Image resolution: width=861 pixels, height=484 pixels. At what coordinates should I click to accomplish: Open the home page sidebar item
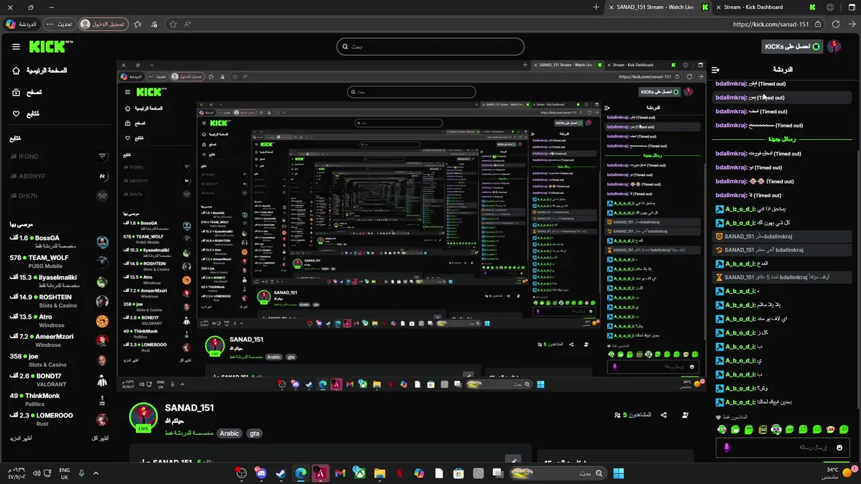(40, 71)
